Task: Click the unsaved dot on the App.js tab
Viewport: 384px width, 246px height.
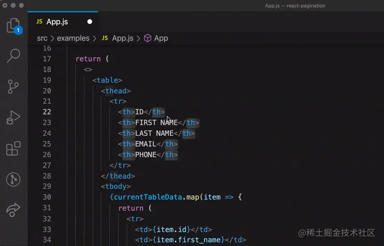Action: point(90,22)
